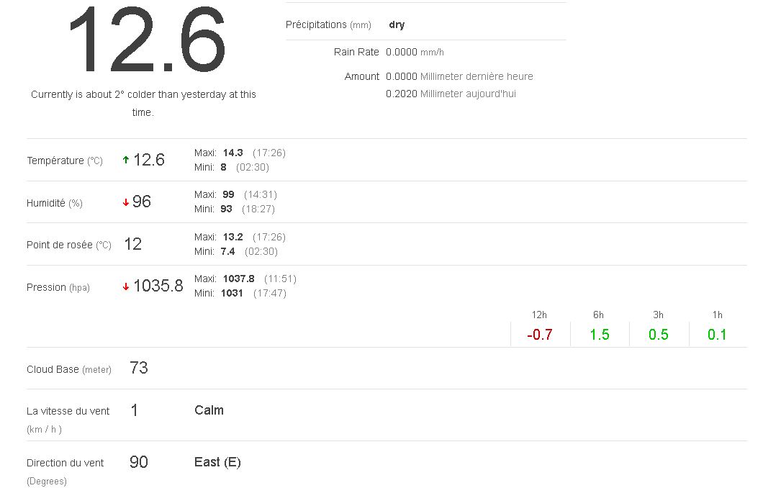763x488 pixels.
Task: Click the red pressure falling arrow
Action: (x=126, y=287)
